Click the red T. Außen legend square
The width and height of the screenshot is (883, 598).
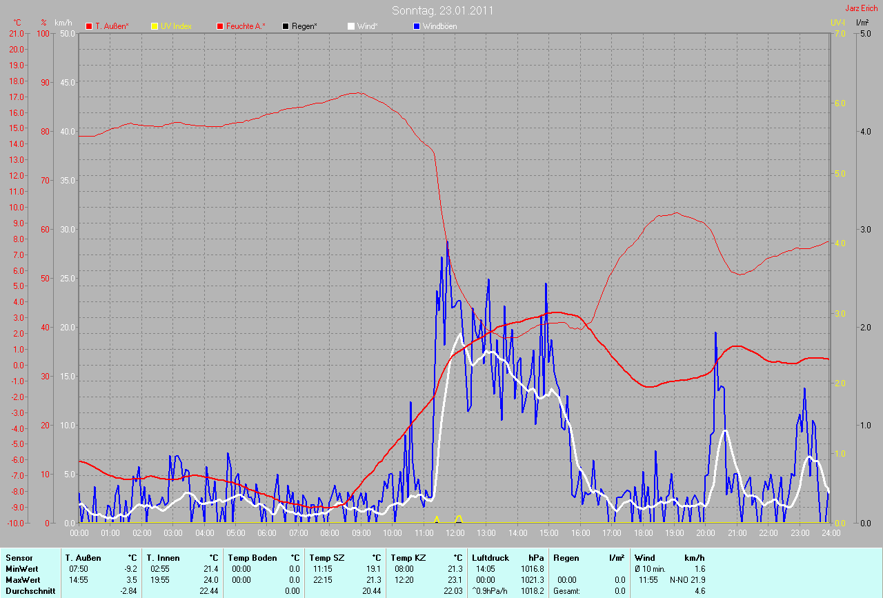coord(89,26)
